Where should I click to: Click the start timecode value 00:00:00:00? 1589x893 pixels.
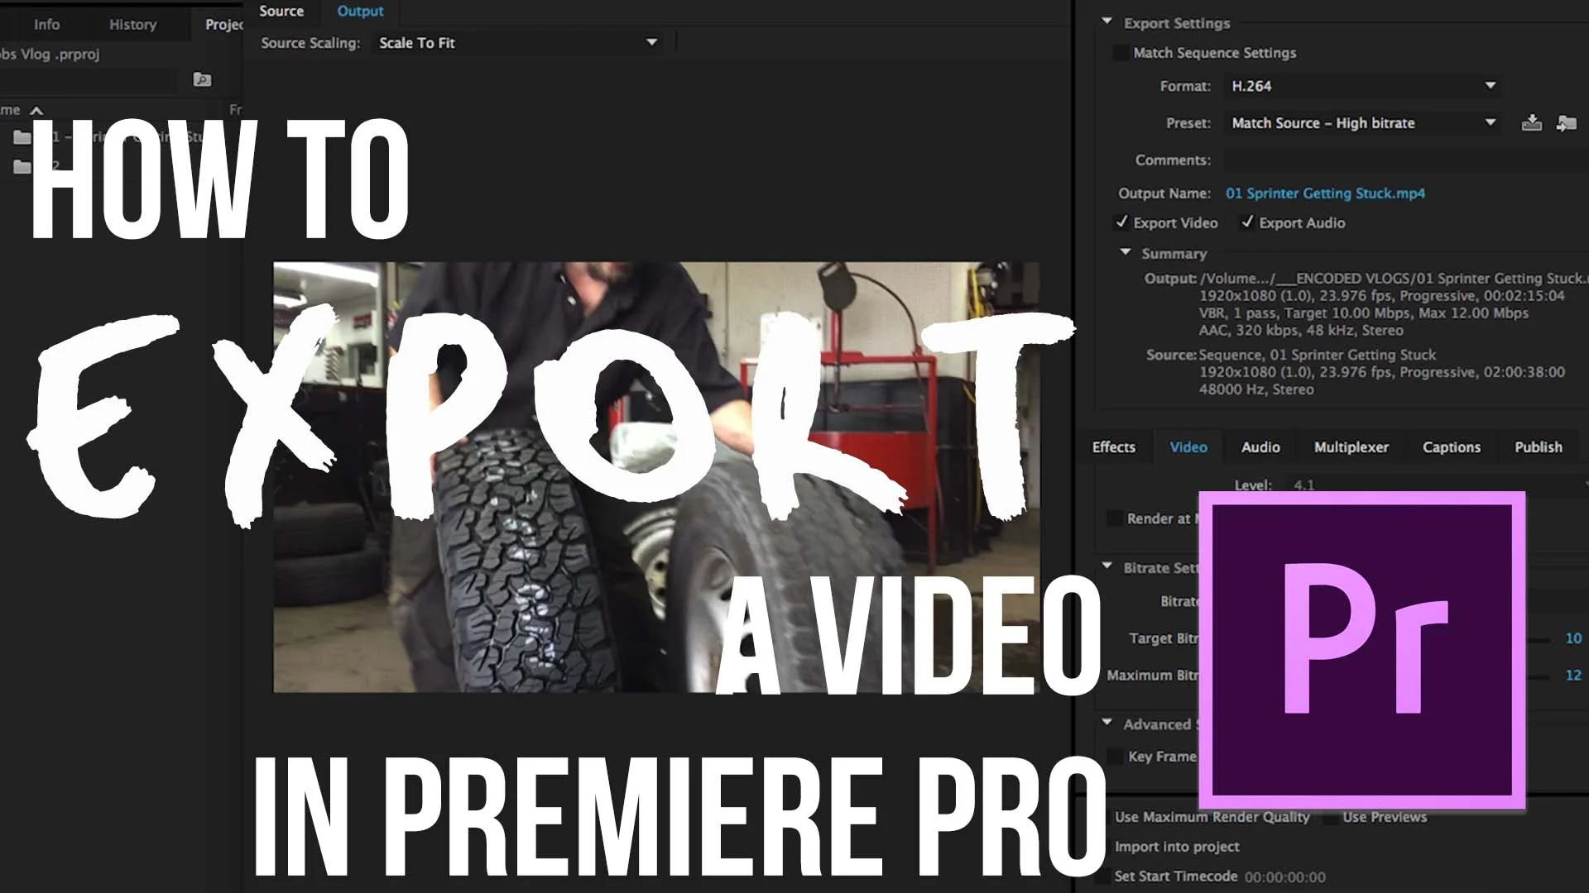click(1285, 877)
